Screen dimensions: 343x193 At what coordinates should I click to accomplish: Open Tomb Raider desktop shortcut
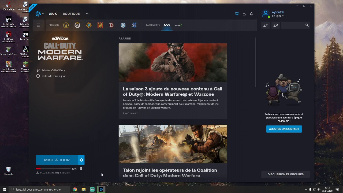tap(25, 36)
